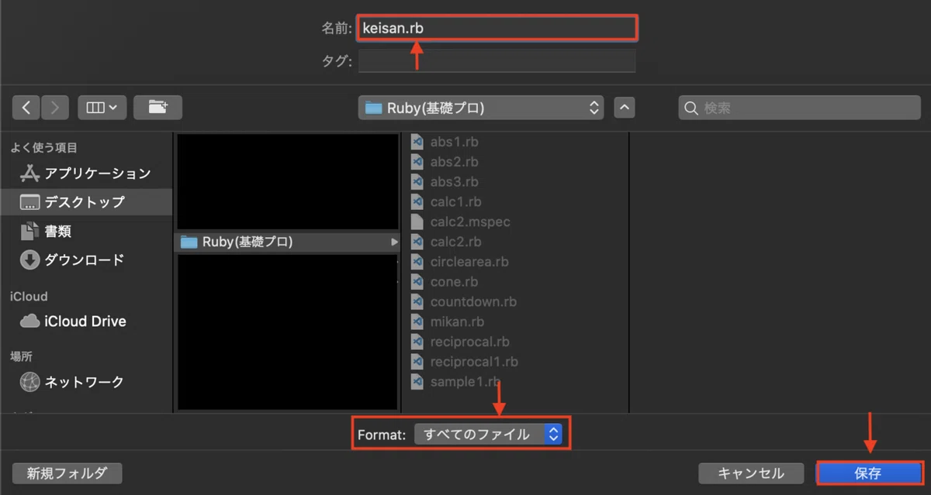Click the 保存 save button
This screenshot has width=931, height=495.
pos(868,473)
